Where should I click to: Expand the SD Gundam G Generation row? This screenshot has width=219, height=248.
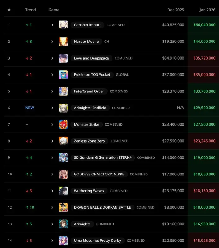click(52, 157)
